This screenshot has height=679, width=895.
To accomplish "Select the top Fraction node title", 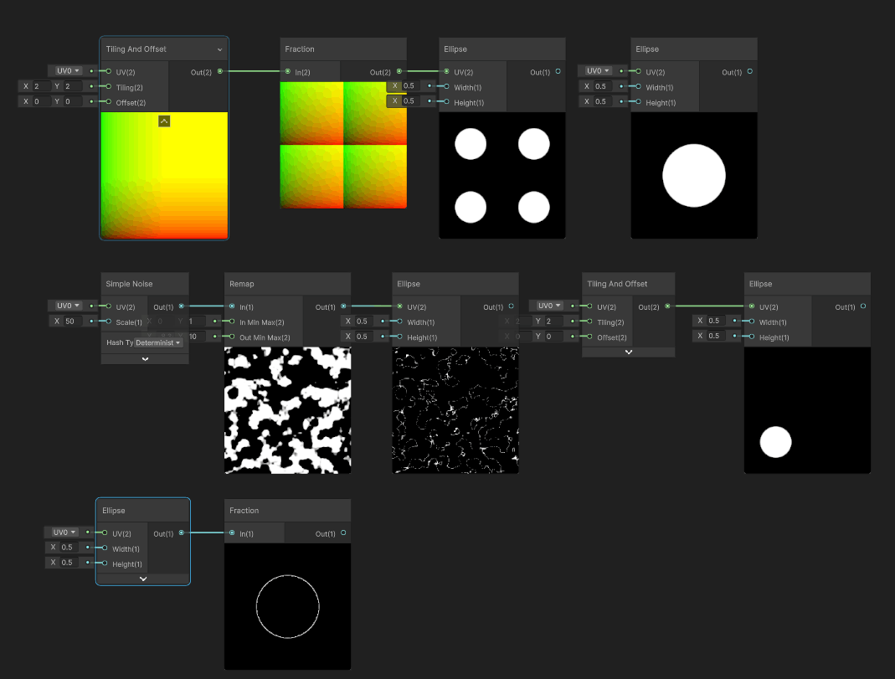I will (300, 49).
